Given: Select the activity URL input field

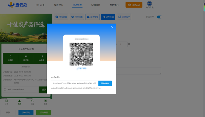Looking at the screenshot, I should coord(75,84).
